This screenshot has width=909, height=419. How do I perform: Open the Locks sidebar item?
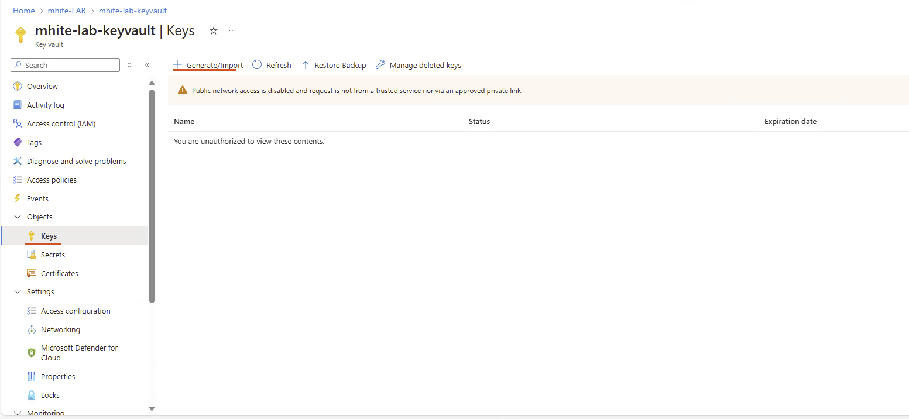pyautogui.click(x=50, y=395)
